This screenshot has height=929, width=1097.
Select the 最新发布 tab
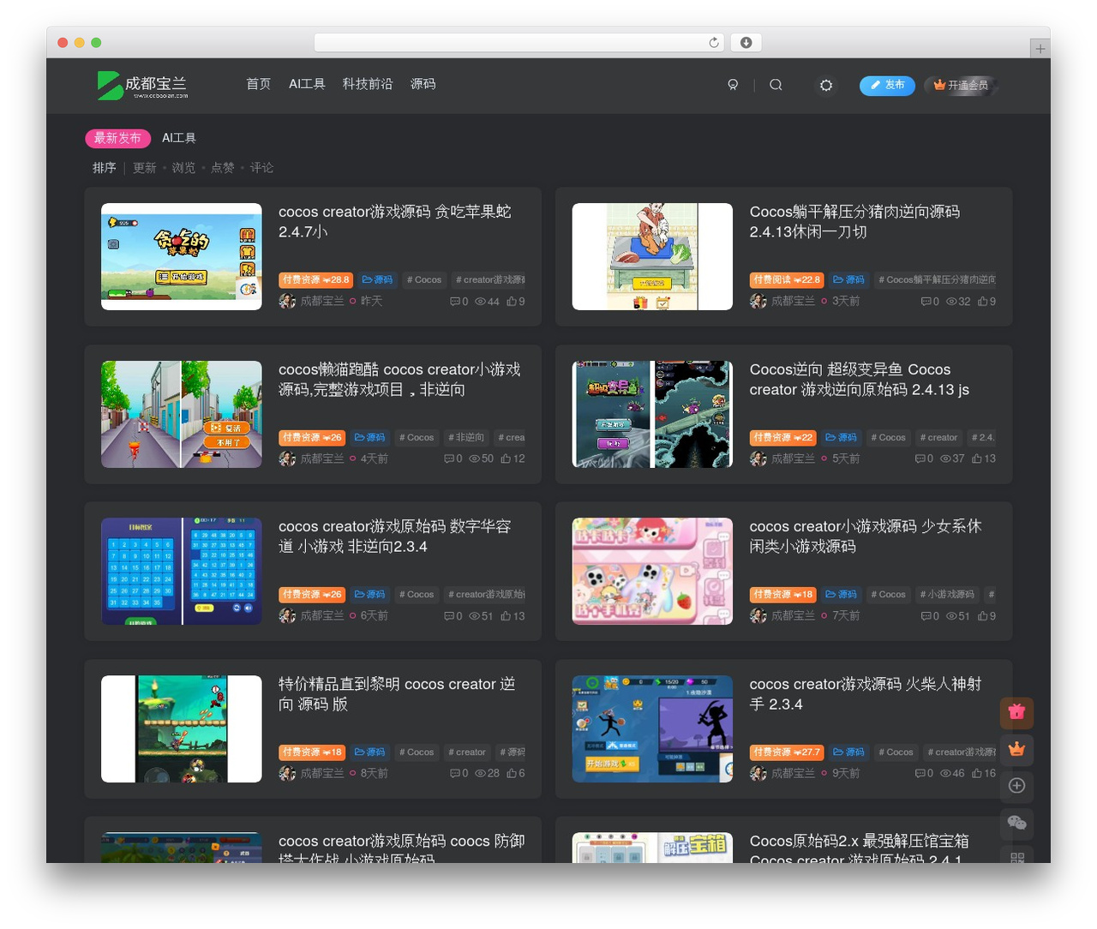pos(118,138)
